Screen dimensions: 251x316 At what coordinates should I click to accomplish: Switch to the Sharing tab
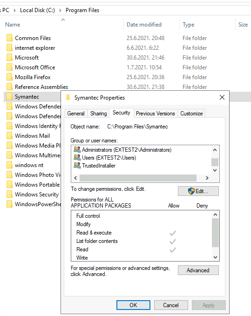coord(98,114)
